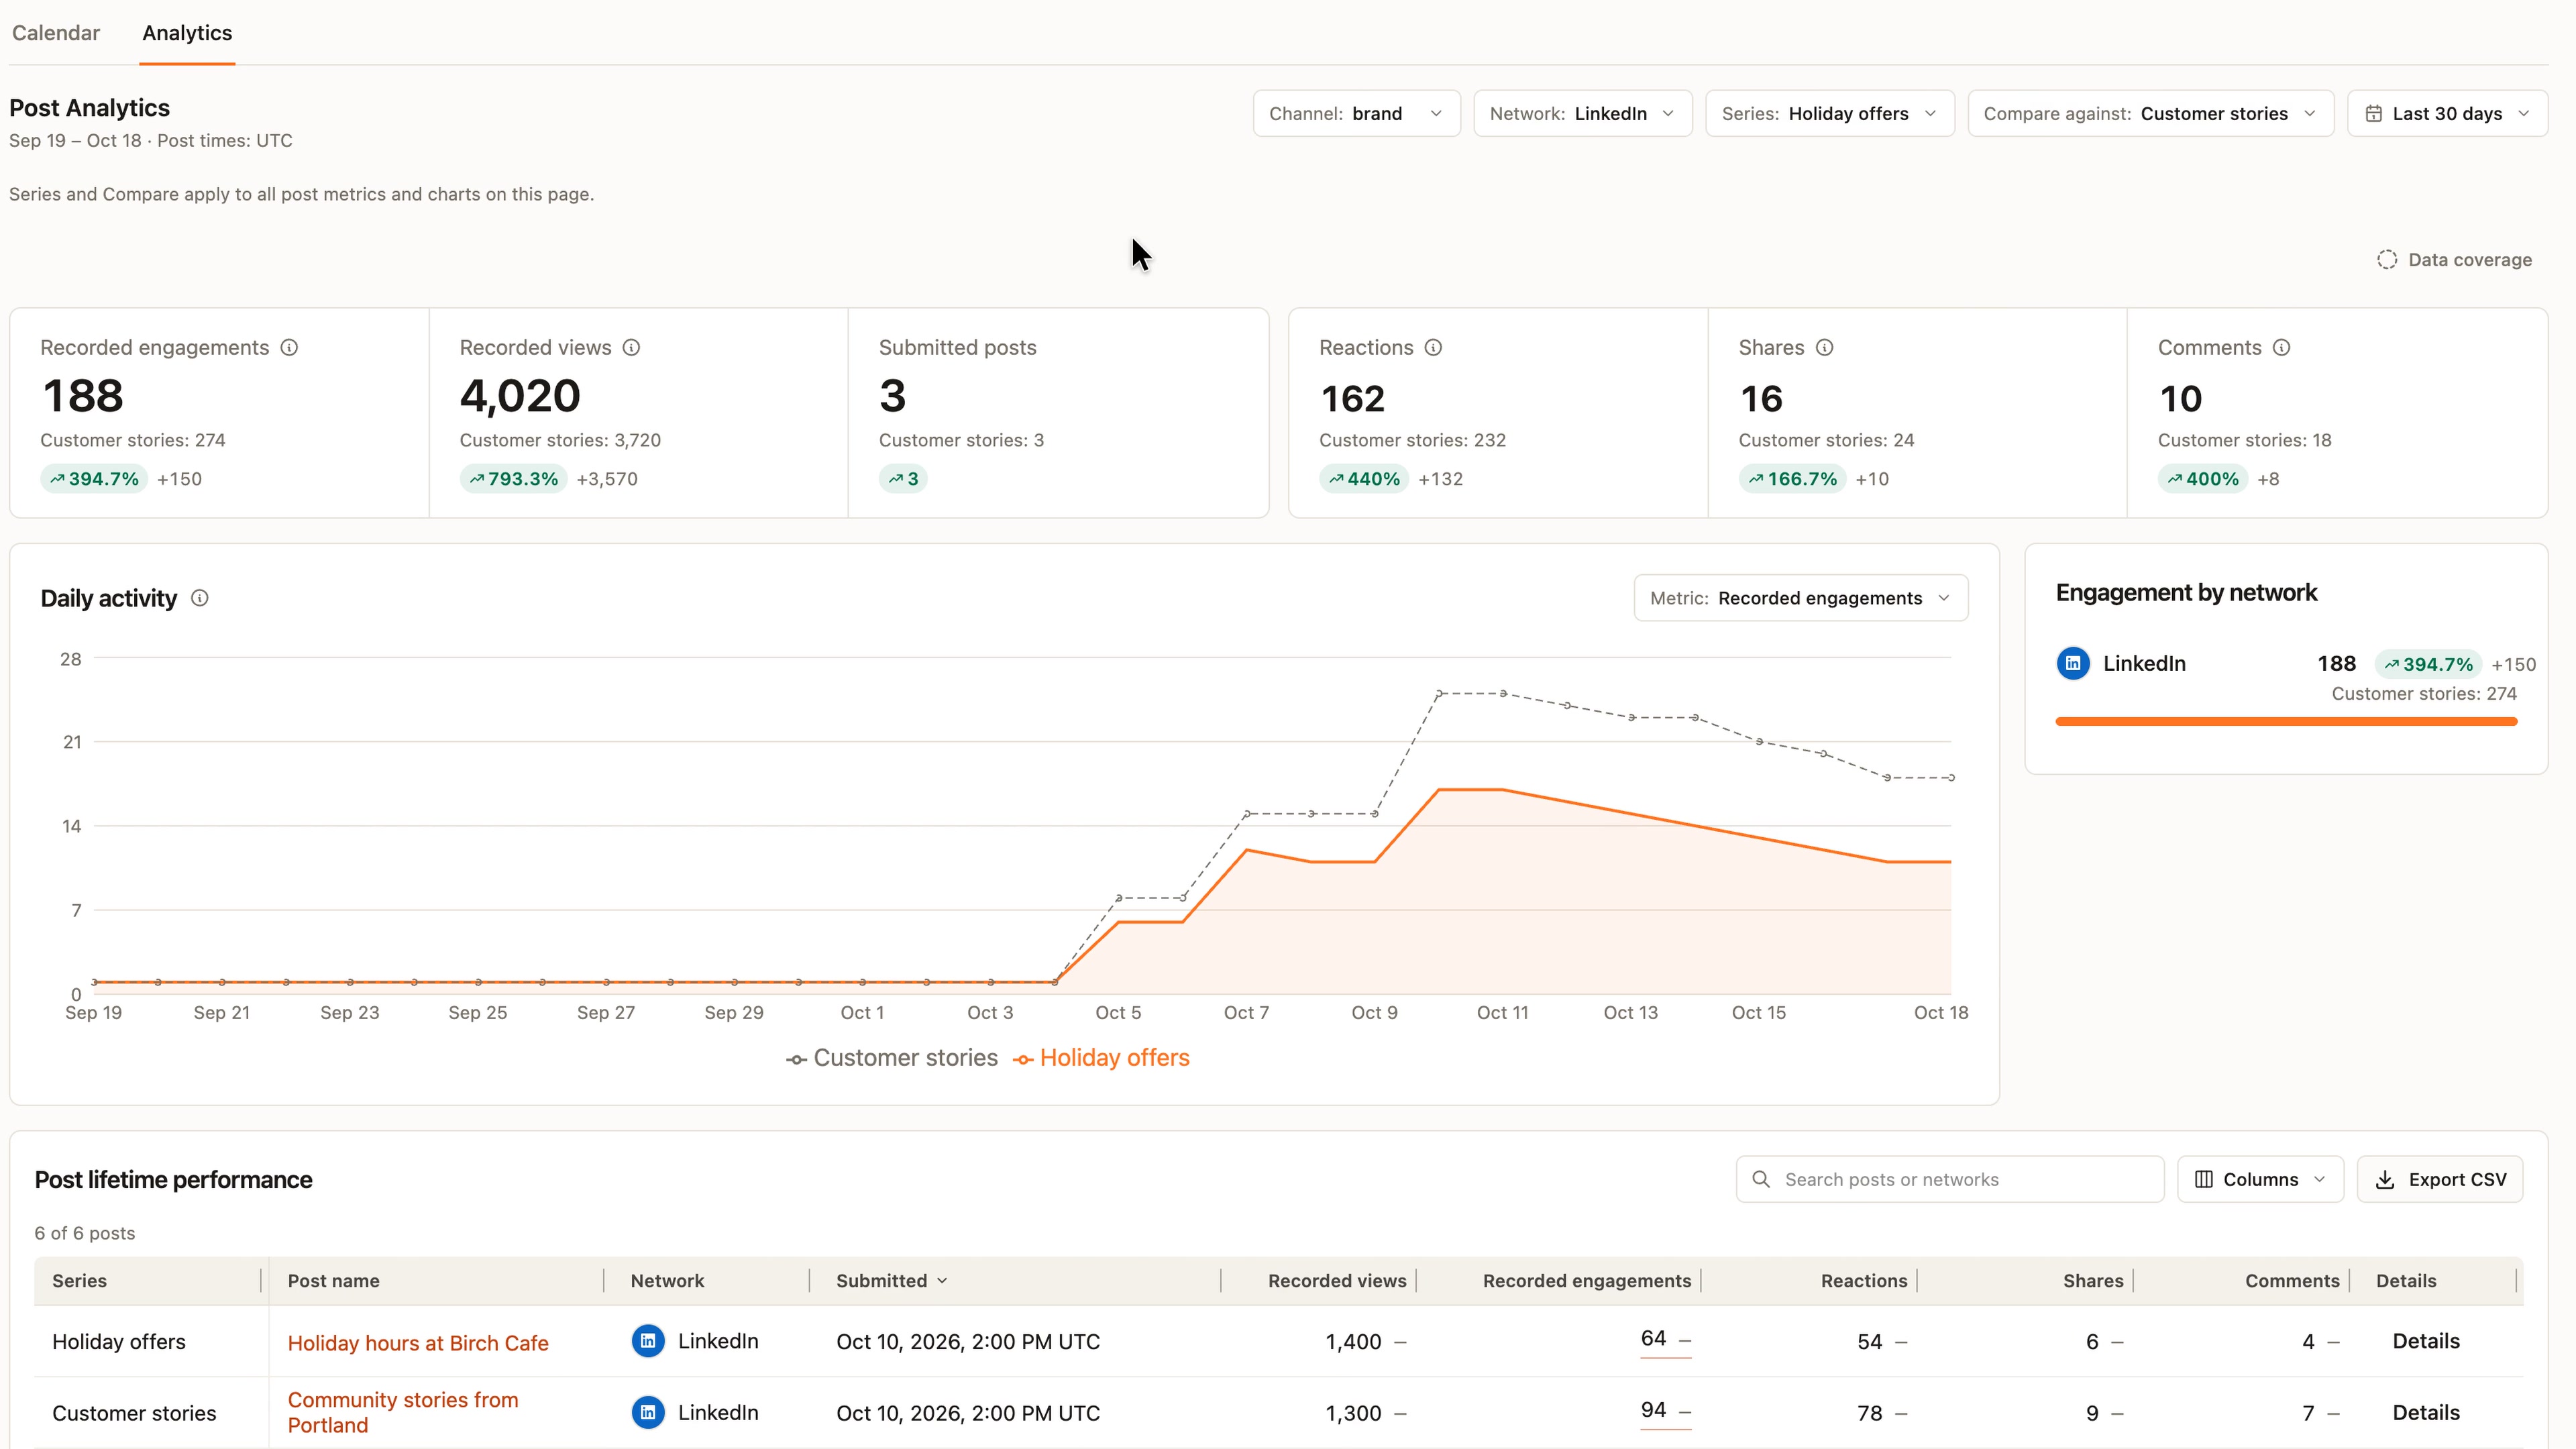The width and height of the screenshot is (2576, 1449).
Task: Open the Columns dropdown
Action: pyautogui.click(x=2260, y=1179)
